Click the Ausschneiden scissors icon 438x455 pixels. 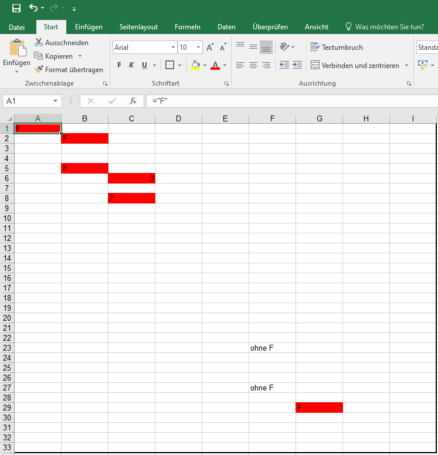38,42
